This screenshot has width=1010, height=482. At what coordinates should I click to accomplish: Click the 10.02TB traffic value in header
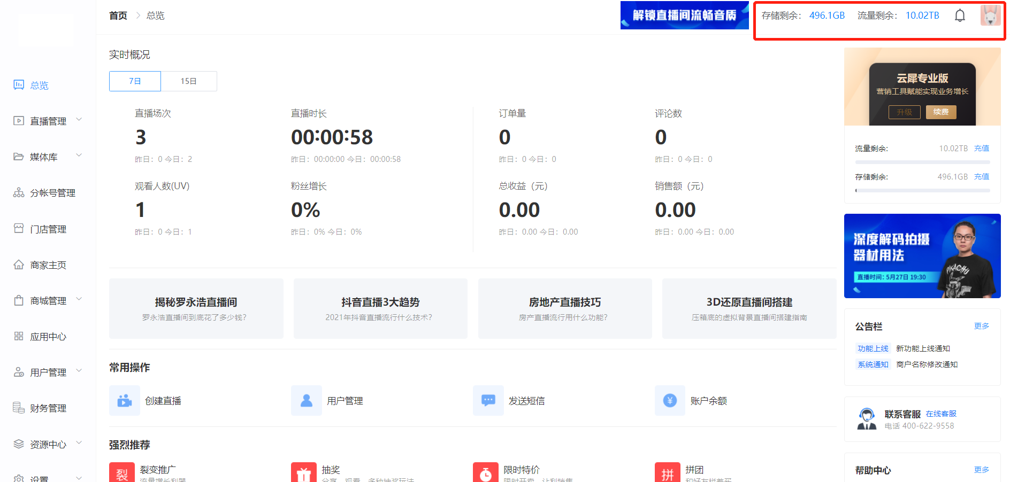[922, 15]
